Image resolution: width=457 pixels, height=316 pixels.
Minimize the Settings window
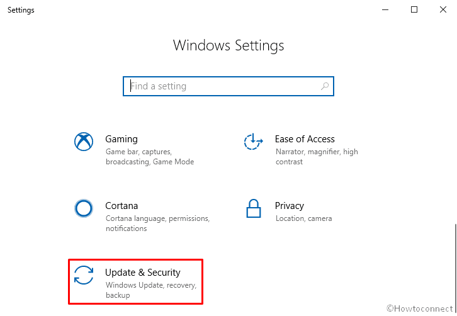[385, 9]
